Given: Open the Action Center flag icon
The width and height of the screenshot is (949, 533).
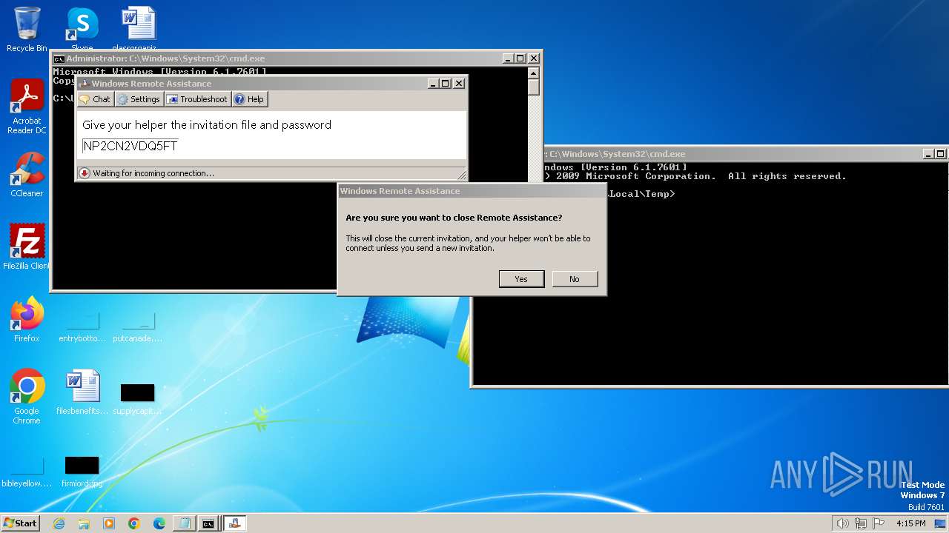Looking at the screenshot, I should pyautogui.click(x=879, y=523).
